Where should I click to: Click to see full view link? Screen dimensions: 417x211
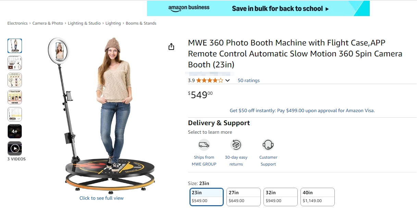click(x=101, y=198)
